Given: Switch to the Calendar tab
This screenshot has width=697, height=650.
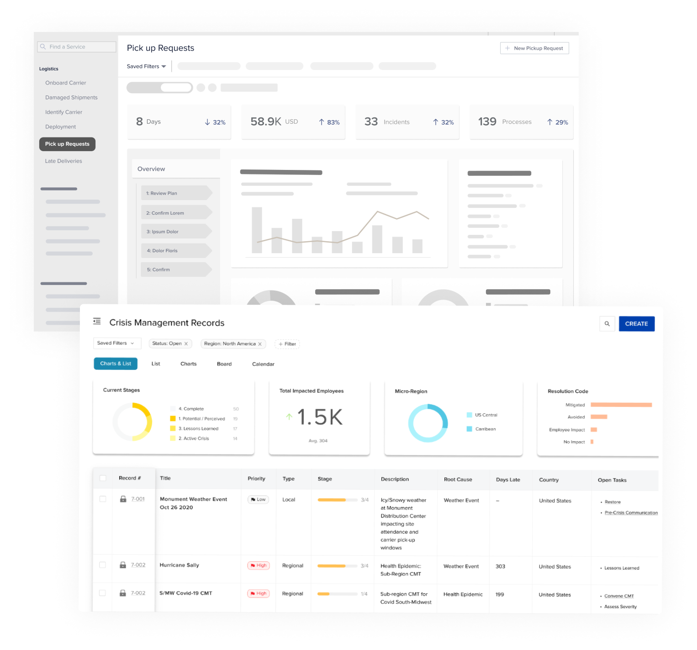Looking at the screenshot, I should click(263, 364).
